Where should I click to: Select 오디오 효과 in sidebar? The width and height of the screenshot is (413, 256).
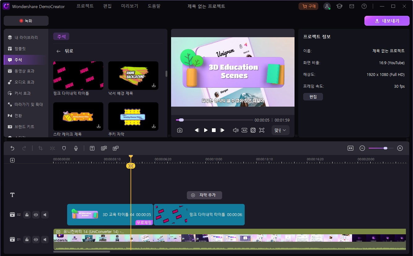click(26, 82)
